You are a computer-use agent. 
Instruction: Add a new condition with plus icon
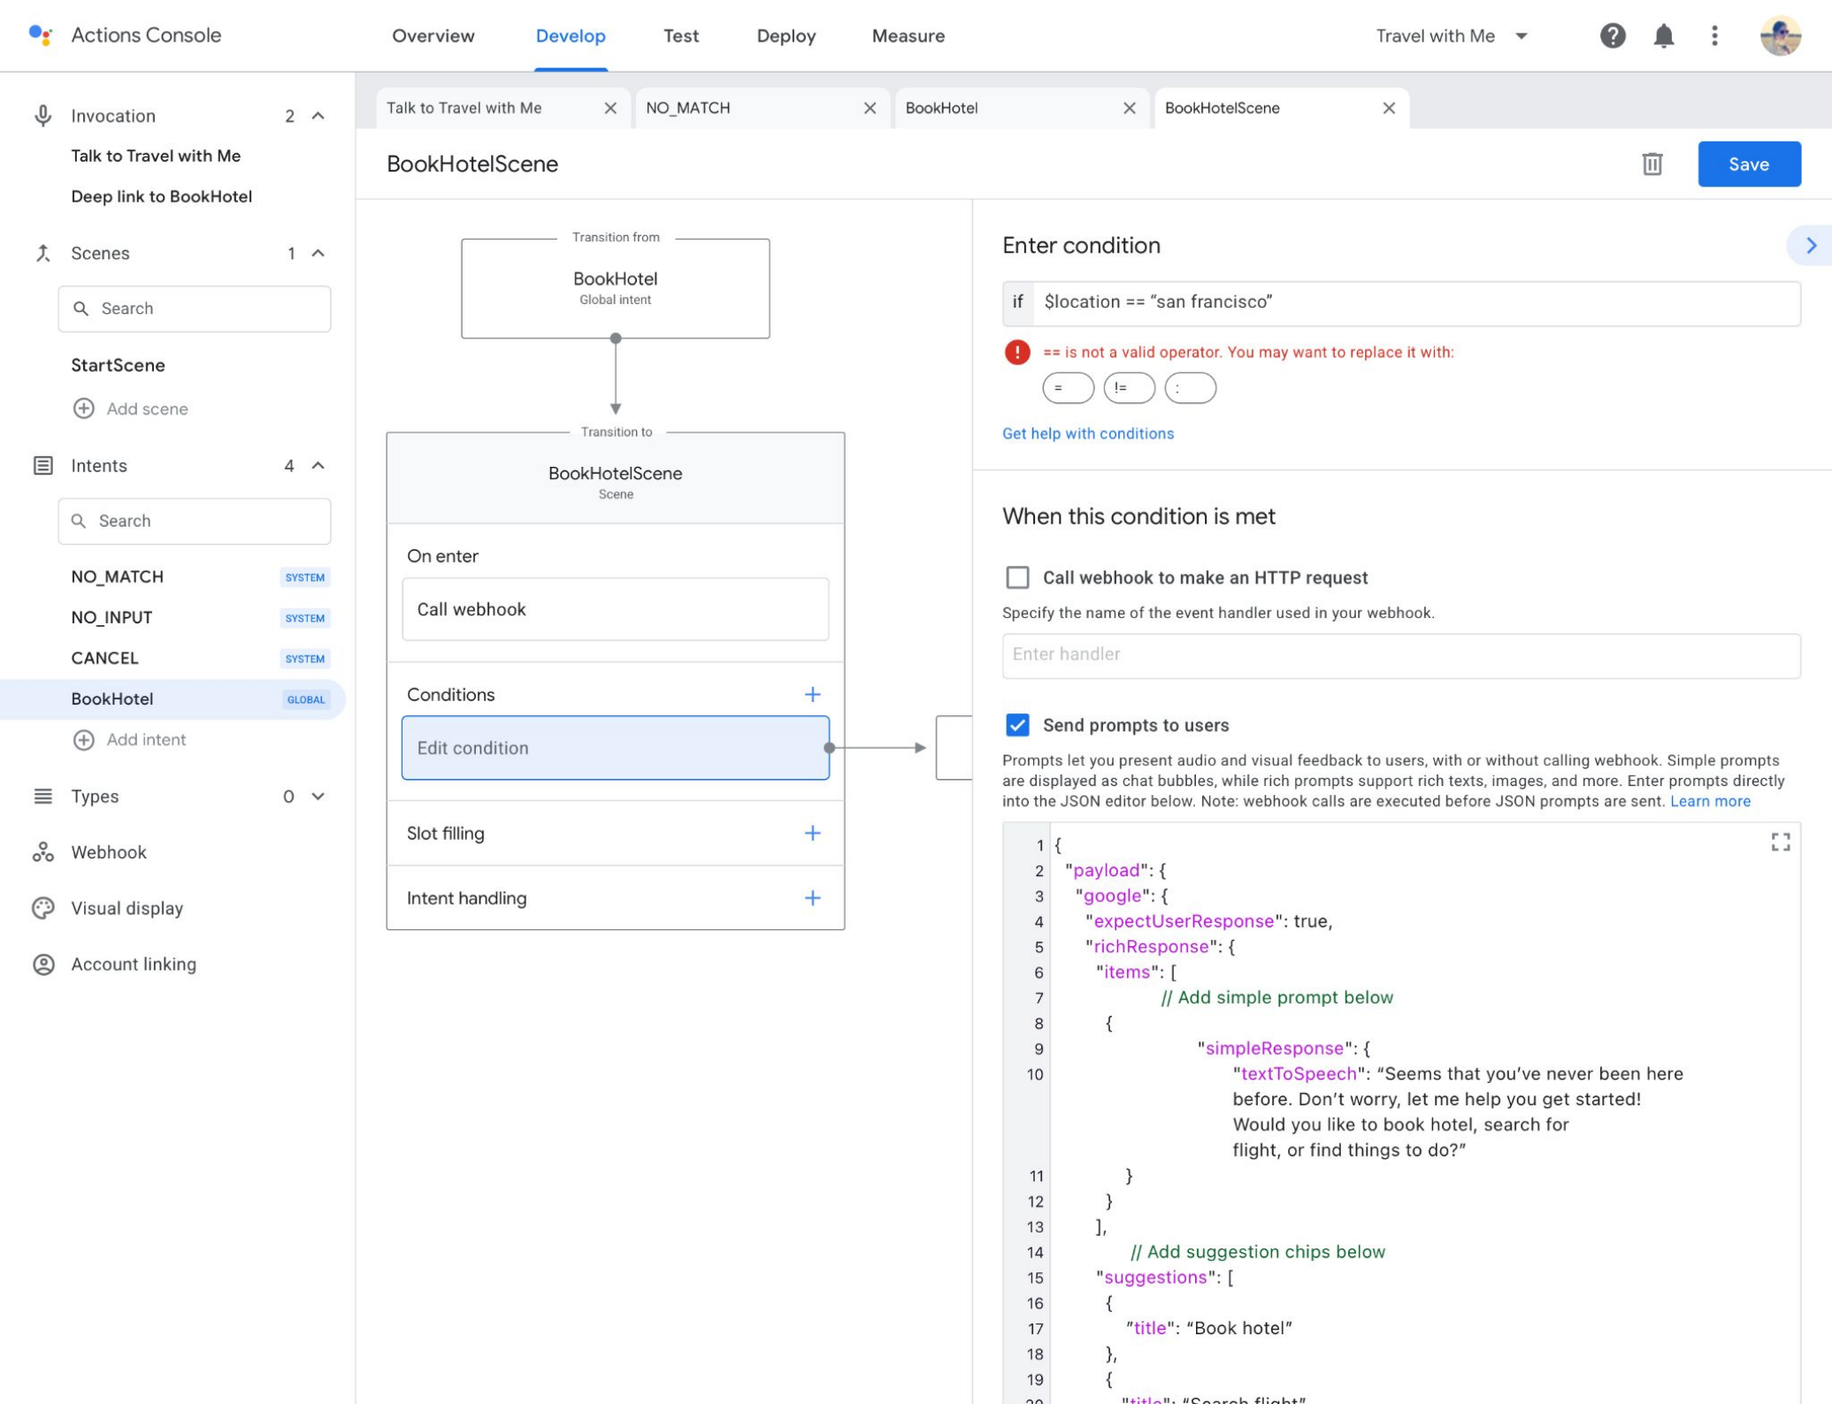pyautogui.click(x=812, y=694)
